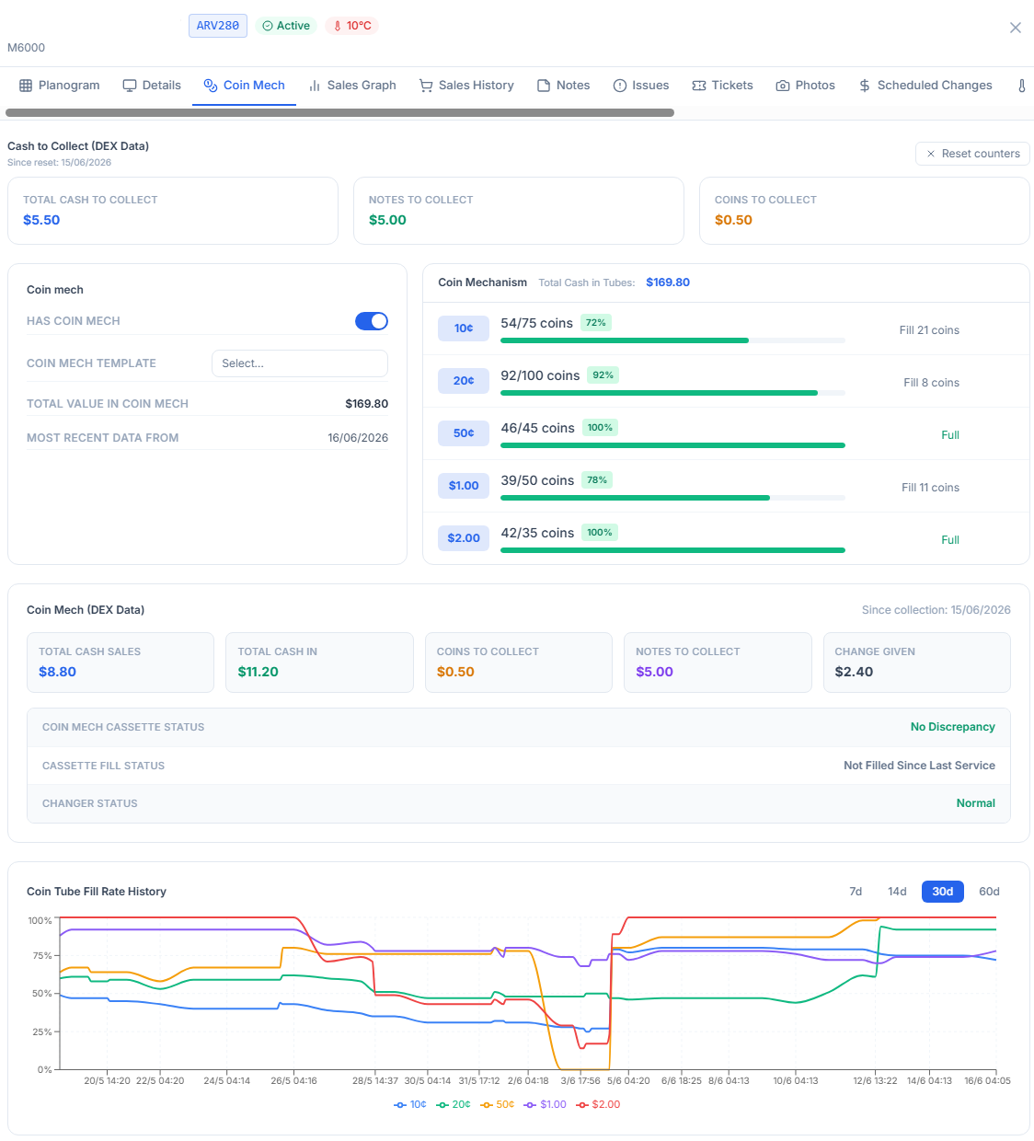
Task: Click the horizontal tab scrollbar
Action: click(x=339, y=113)
